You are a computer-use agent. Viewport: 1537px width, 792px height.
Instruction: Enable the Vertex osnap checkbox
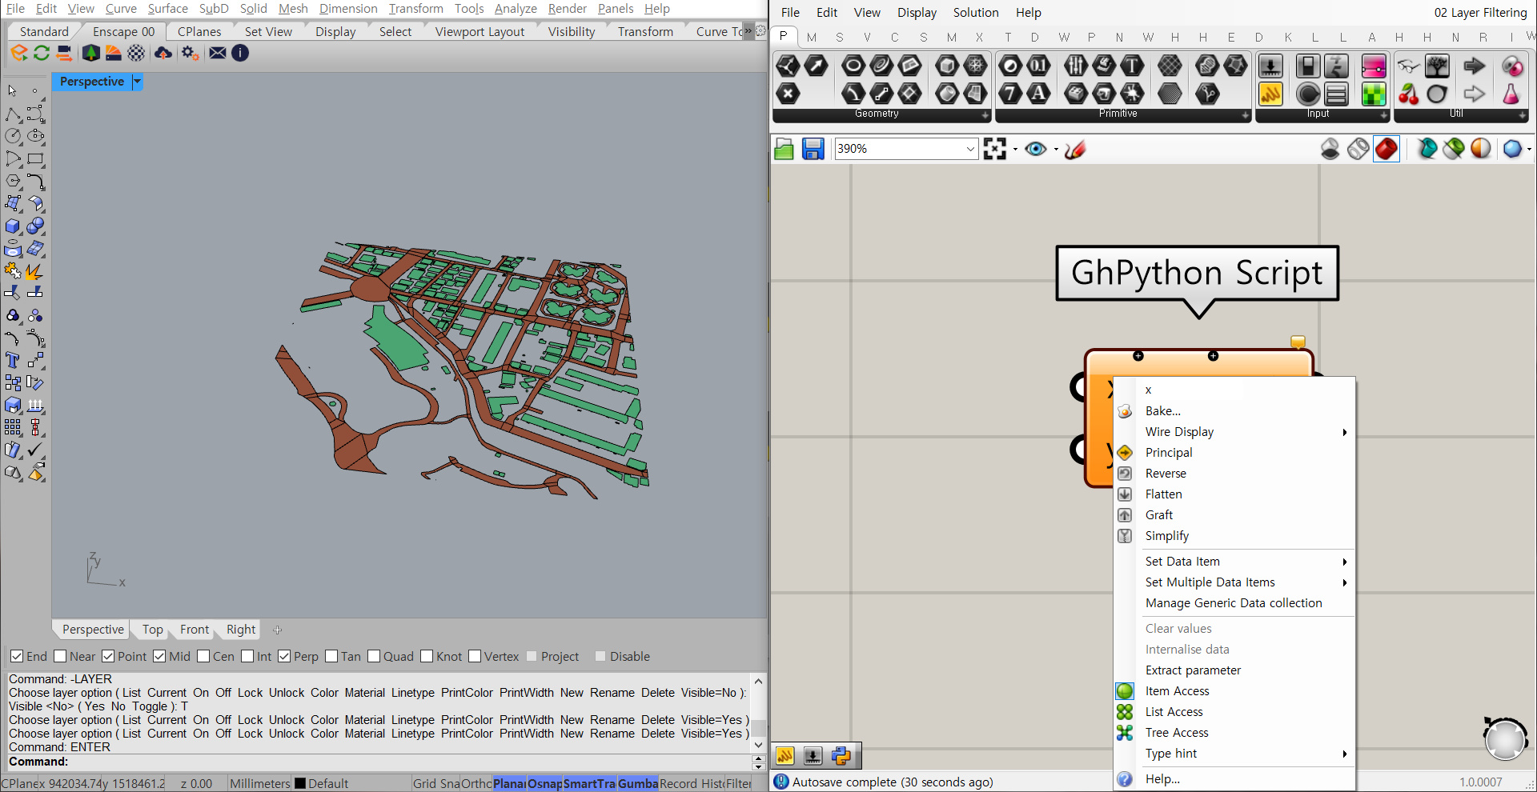pos(475,657)
